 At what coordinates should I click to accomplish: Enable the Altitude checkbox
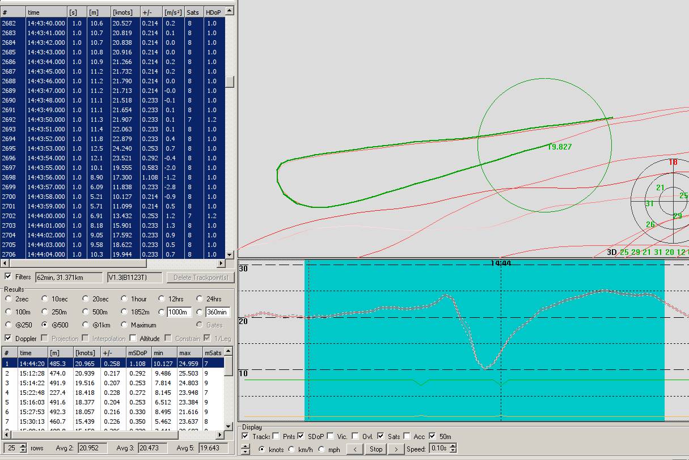tap(133, 338)
